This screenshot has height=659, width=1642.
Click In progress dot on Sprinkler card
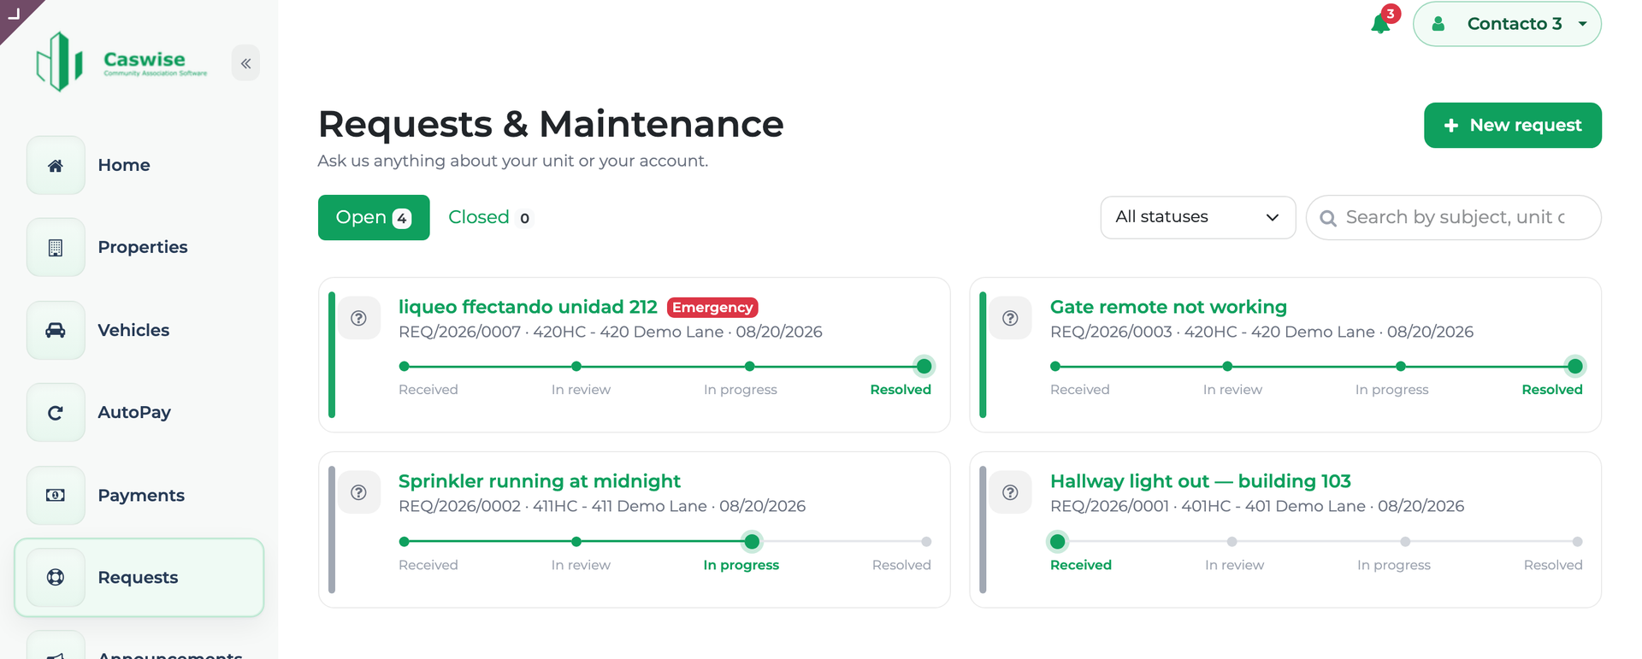tap(752, 541)
